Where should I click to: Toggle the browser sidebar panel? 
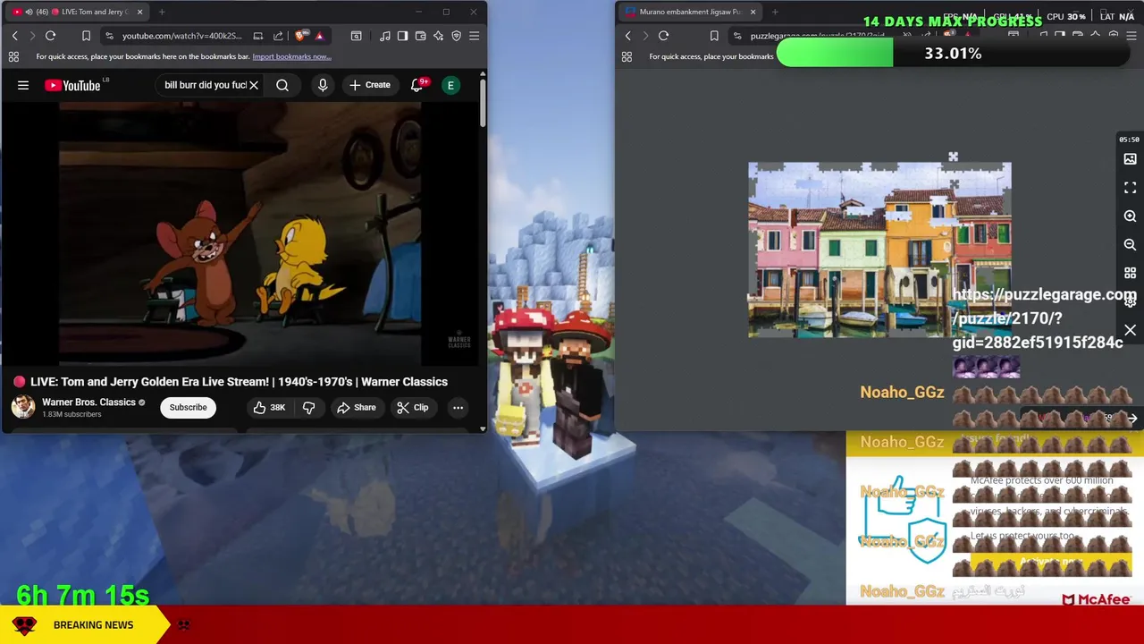(x=402, y=36)
